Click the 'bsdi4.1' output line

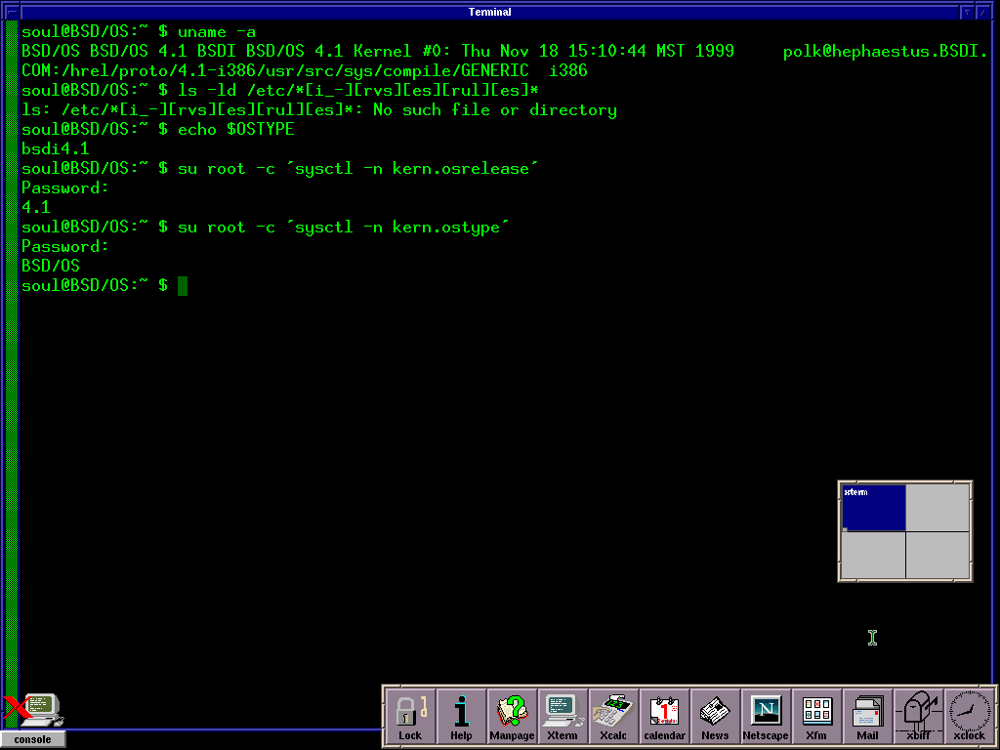(56, 148)
